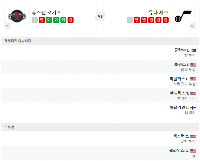Click the first green form badge for Houston
200x161 pixels.
(49, 20)
